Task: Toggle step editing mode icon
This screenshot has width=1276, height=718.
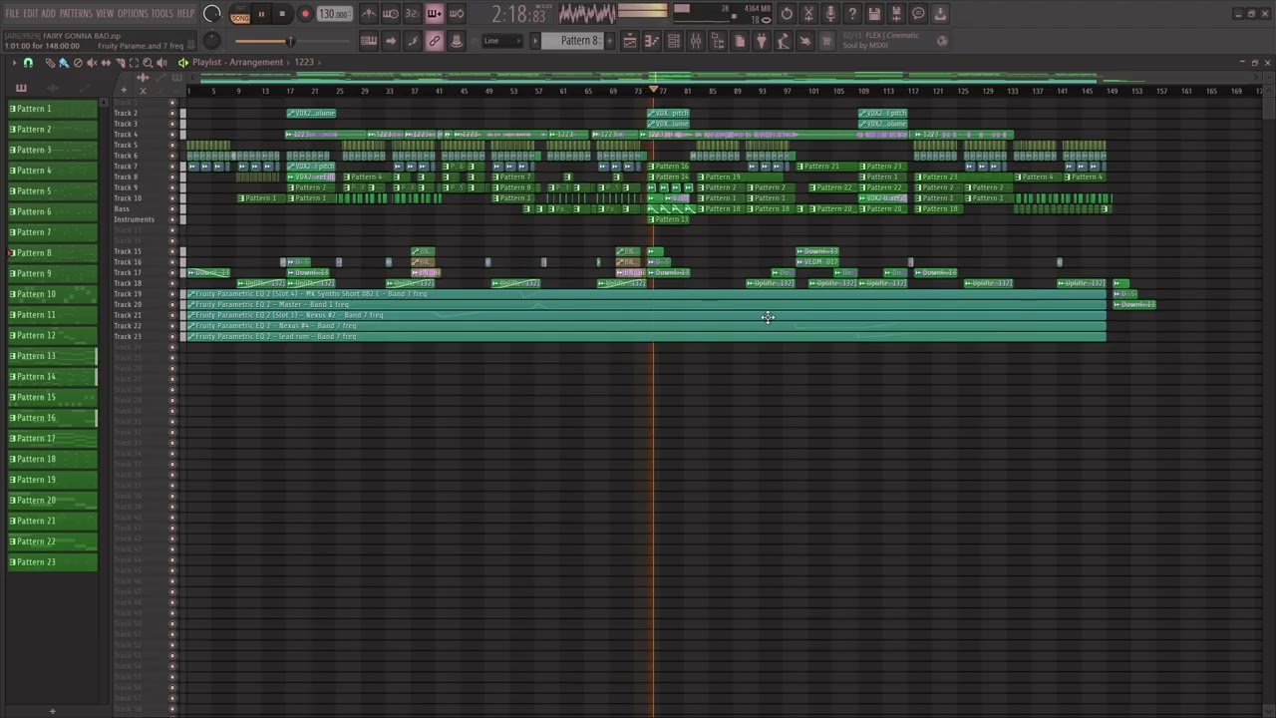Action: click(413, 41)
